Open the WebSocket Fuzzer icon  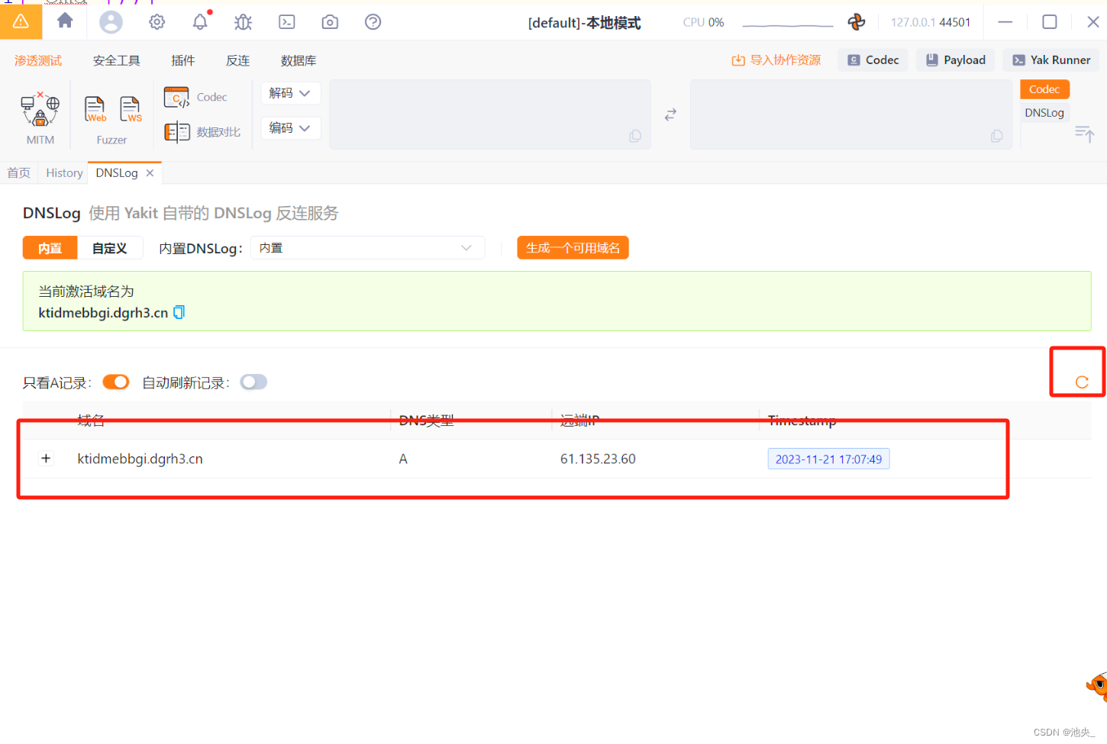(x=131, y=109)
